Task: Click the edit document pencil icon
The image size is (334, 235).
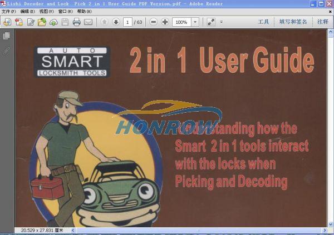Action: (x=31, y=22)
